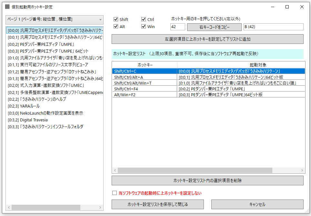Select [0:1,1] 実行可能ファイルのリソース文字列ビューア
Screen dimensions: 311x216
(x=55, y=65)
